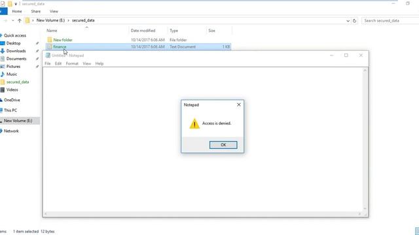Click Notepad's vertical scrollbar down arrow
The height and width of the screenshot is (235, 419).
click(365, 209)
